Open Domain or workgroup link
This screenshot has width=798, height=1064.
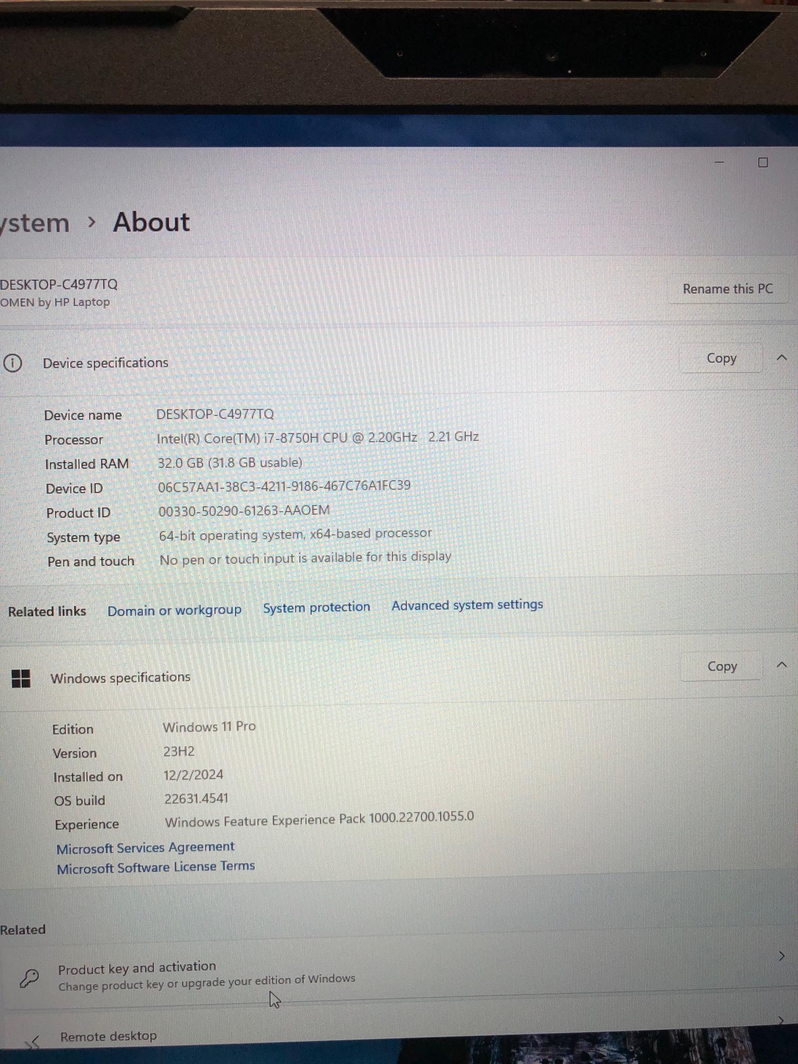point(174,610)
